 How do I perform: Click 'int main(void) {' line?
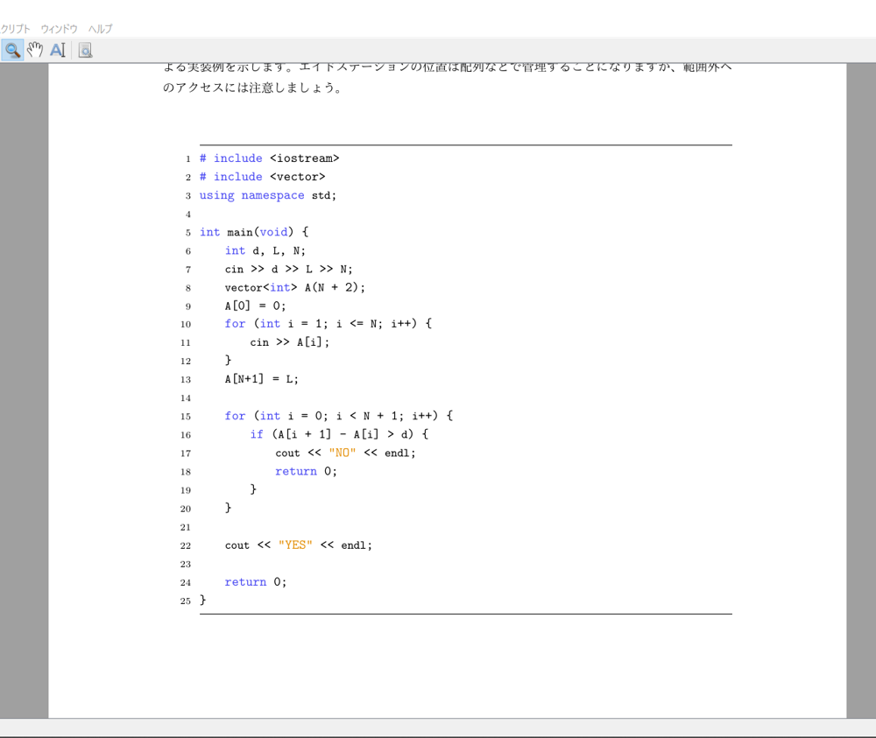pyautogui.click(x=254, y=232)
